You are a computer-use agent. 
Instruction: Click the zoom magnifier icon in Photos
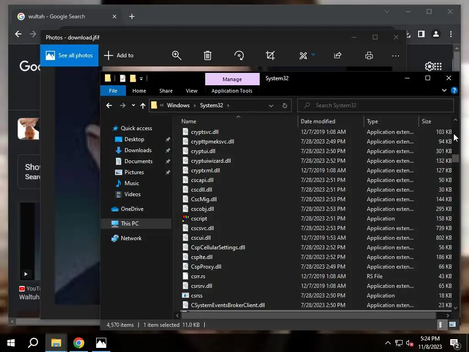(176, 55)
